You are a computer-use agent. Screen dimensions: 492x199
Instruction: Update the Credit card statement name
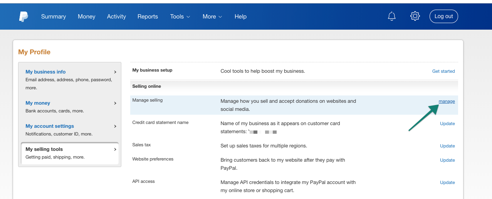447,124
